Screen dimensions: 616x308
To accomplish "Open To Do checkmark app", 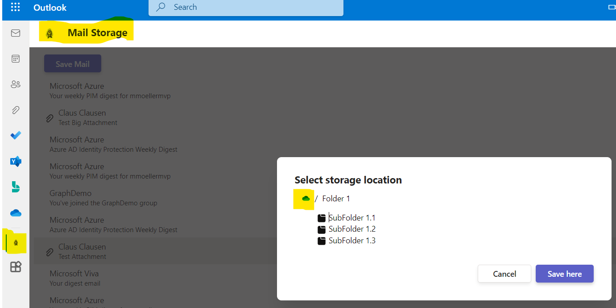I will pos(16,135).
